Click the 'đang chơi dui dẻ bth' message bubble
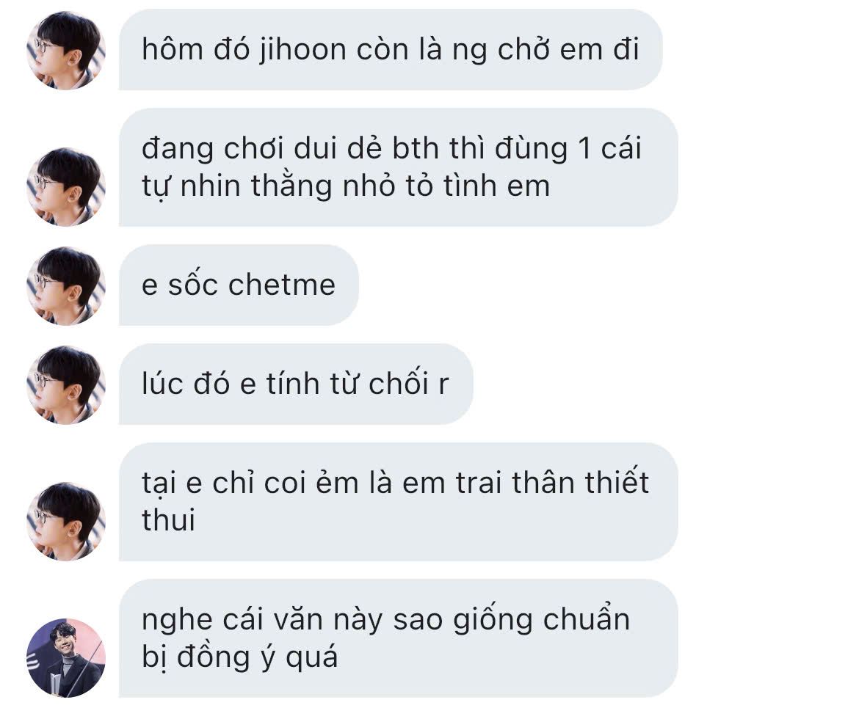 tap(398, 167)
